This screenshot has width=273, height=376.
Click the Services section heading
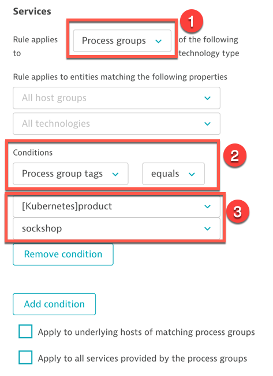pyautogui.click(x=32, y=11)
